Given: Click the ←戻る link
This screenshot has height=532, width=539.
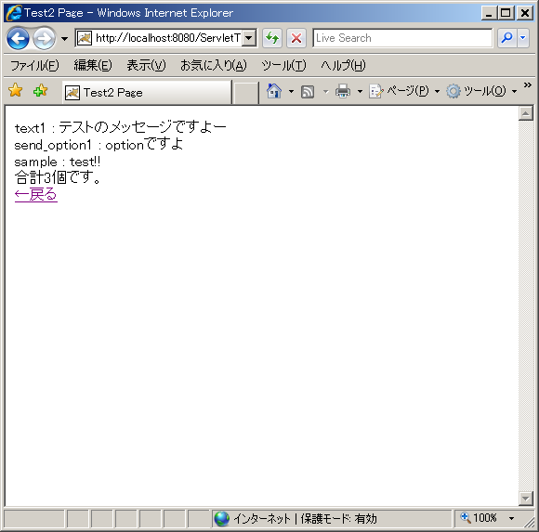Looking at the screenshot, I should pos(35,194).
